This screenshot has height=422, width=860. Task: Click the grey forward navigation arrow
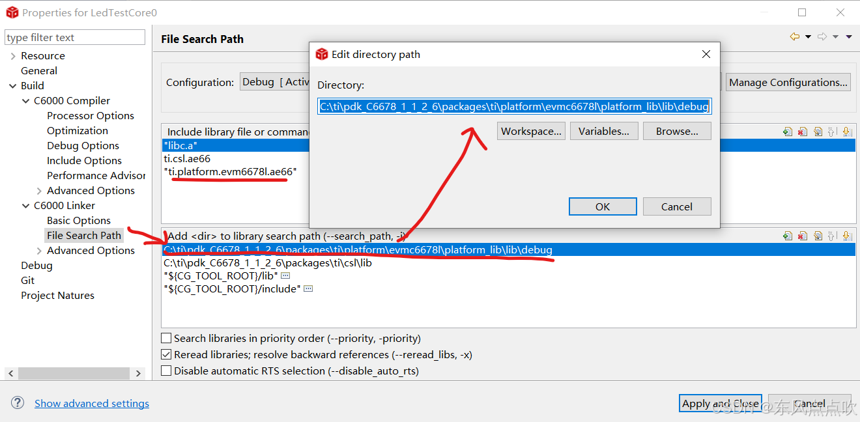pos(822,37)
